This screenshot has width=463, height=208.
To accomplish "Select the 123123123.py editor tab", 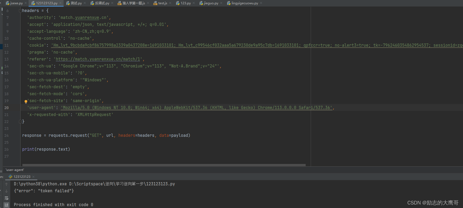I will point(46,3).
